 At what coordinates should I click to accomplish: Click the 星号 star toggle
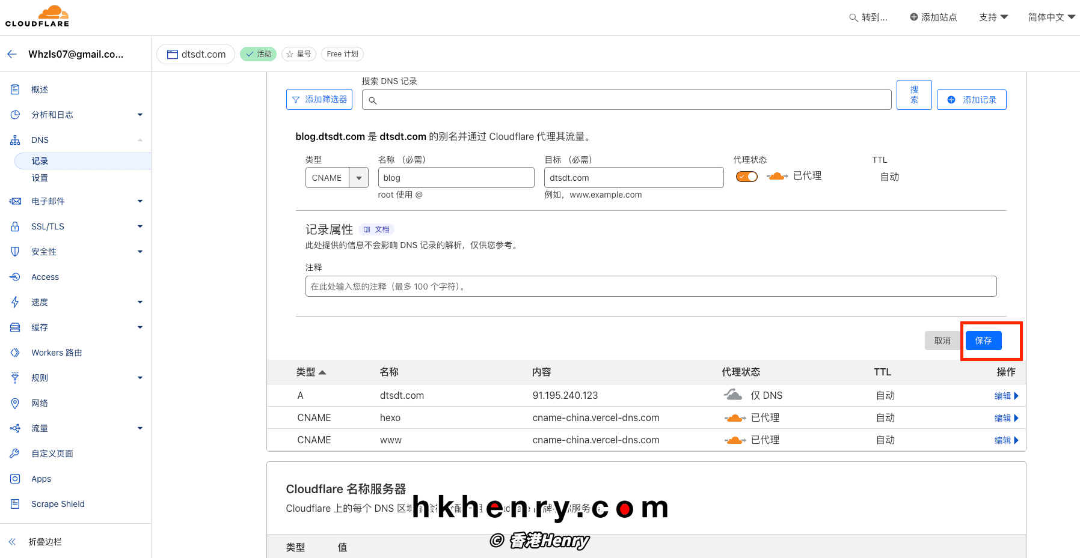[299, 54]
